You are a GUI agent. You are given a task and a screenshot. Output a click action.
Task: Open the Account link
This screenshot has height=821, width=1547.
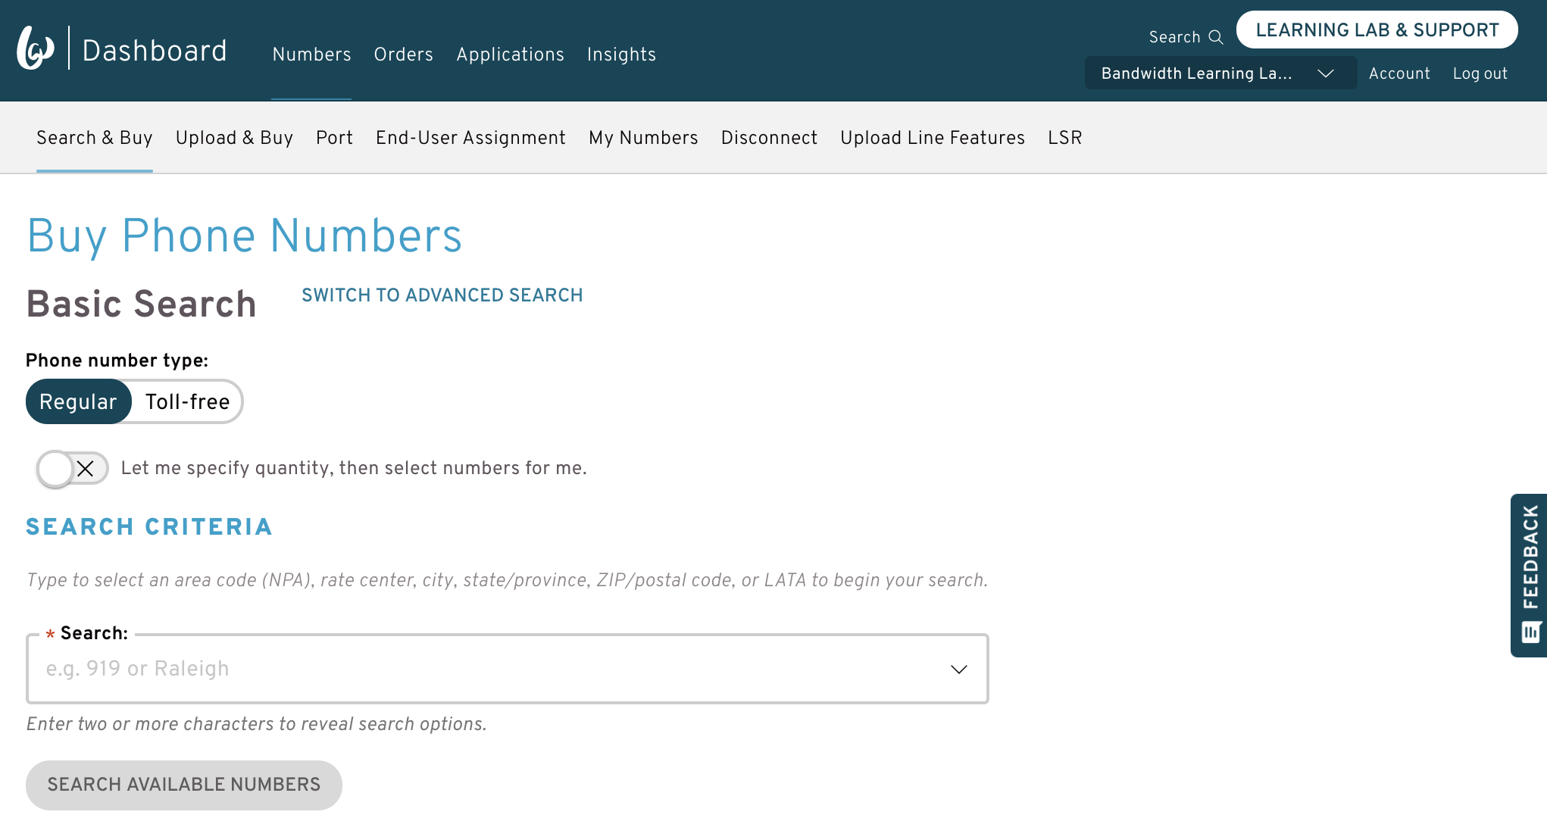click(x=1399, y=73)
